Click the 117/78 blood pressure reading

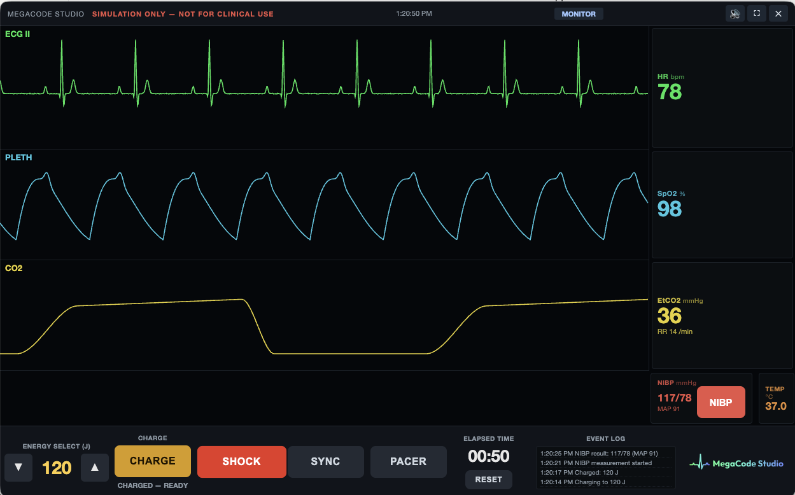(675, 398)
